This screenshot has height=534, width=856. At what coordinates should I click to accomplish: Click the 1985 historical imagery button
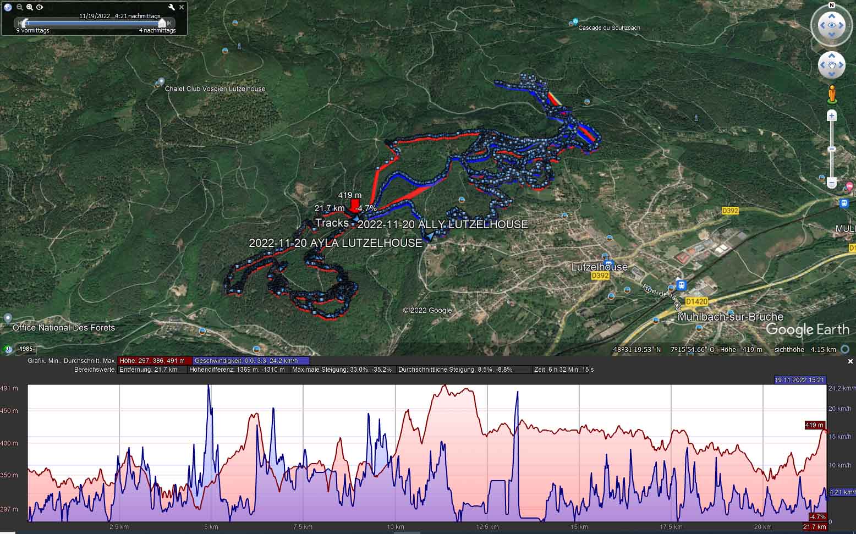click(x=26, y=349)
